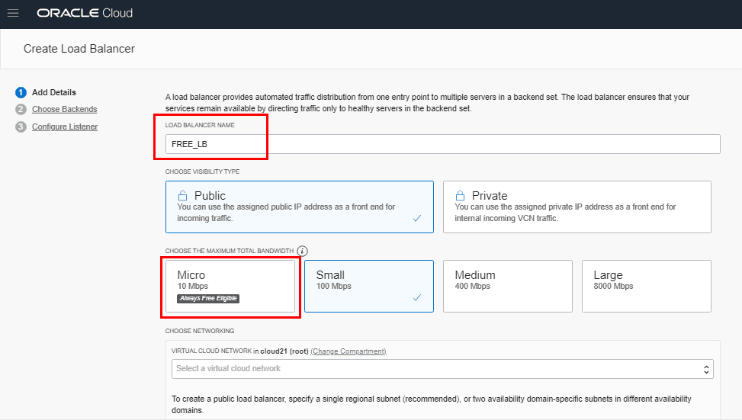Image resolution: width=742 pixels, height=420 pixels.
Task: Click the Public visibility lock icon
Action: point(182,195)
